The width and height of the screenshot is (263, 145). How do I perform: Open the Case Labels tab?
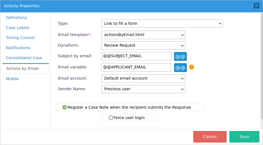point(18,28)
